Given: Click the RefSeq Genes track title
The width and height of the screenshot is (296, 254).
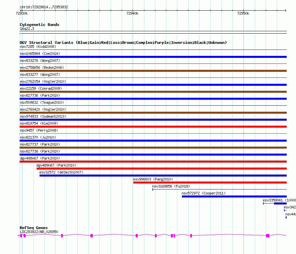Looking at the screenshot, I should (x=34, y=228).
